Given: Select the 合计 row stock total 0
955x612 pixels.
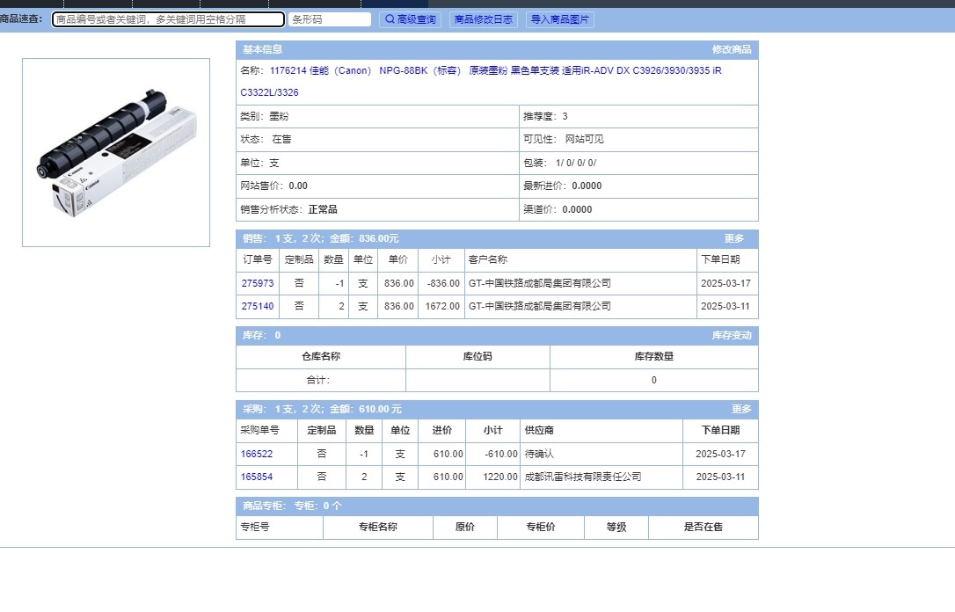Looking at the screenshot, I should pyautogui.click(x=654, y=380).
